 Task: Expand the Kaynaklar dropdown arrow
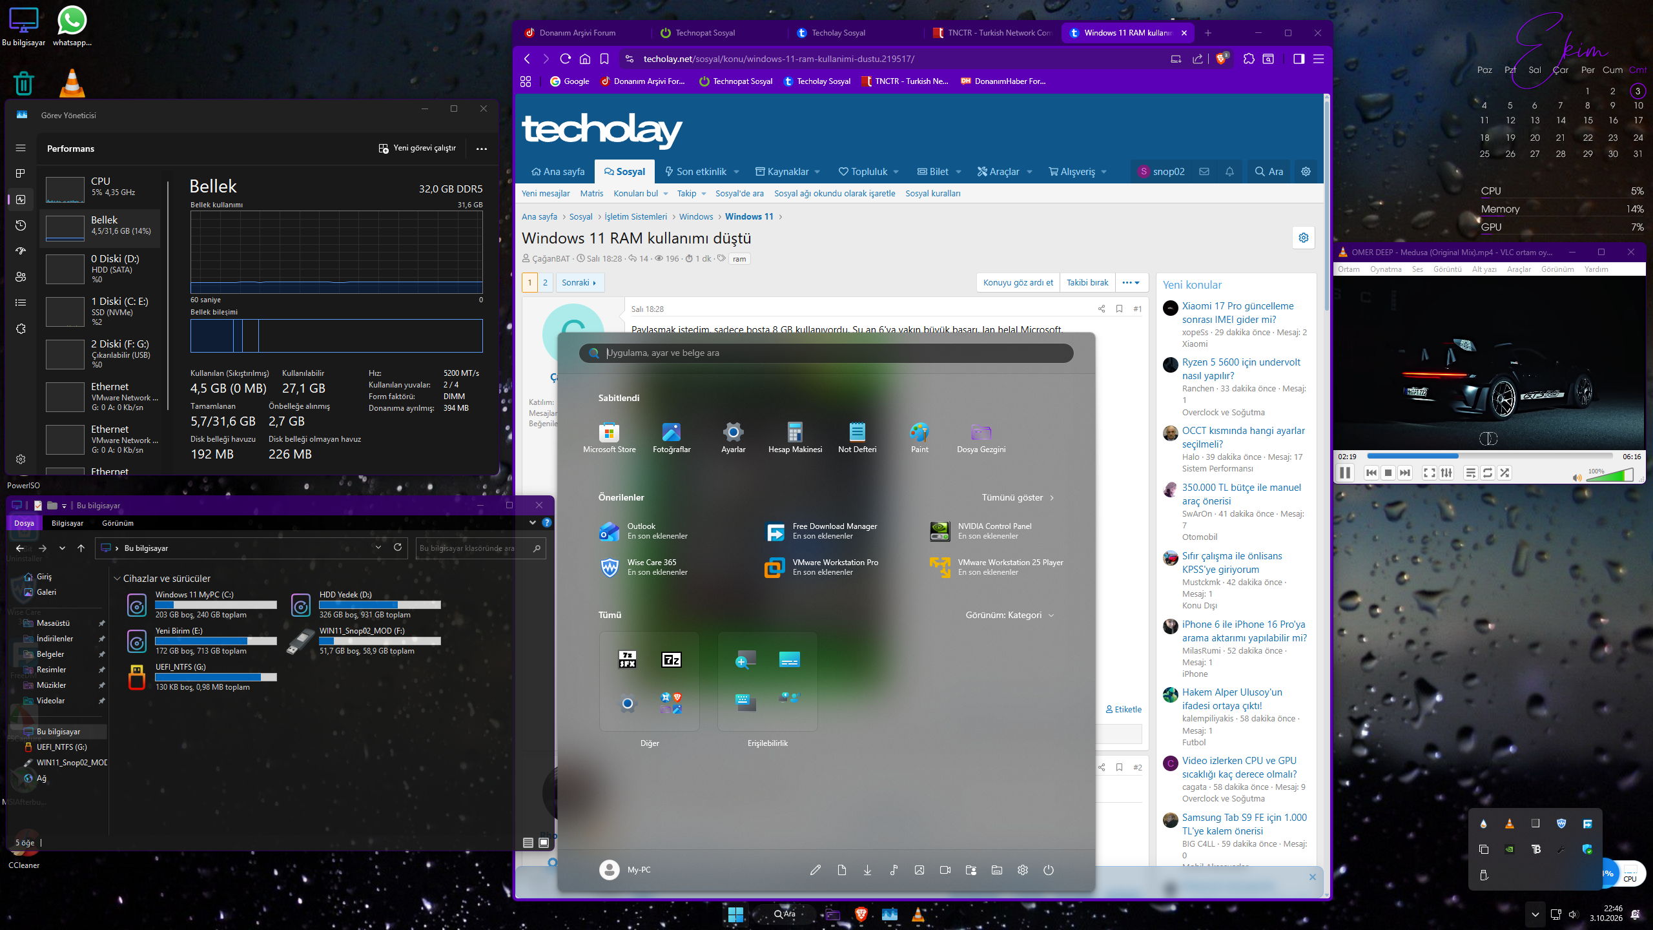click(x=817, y=172)
